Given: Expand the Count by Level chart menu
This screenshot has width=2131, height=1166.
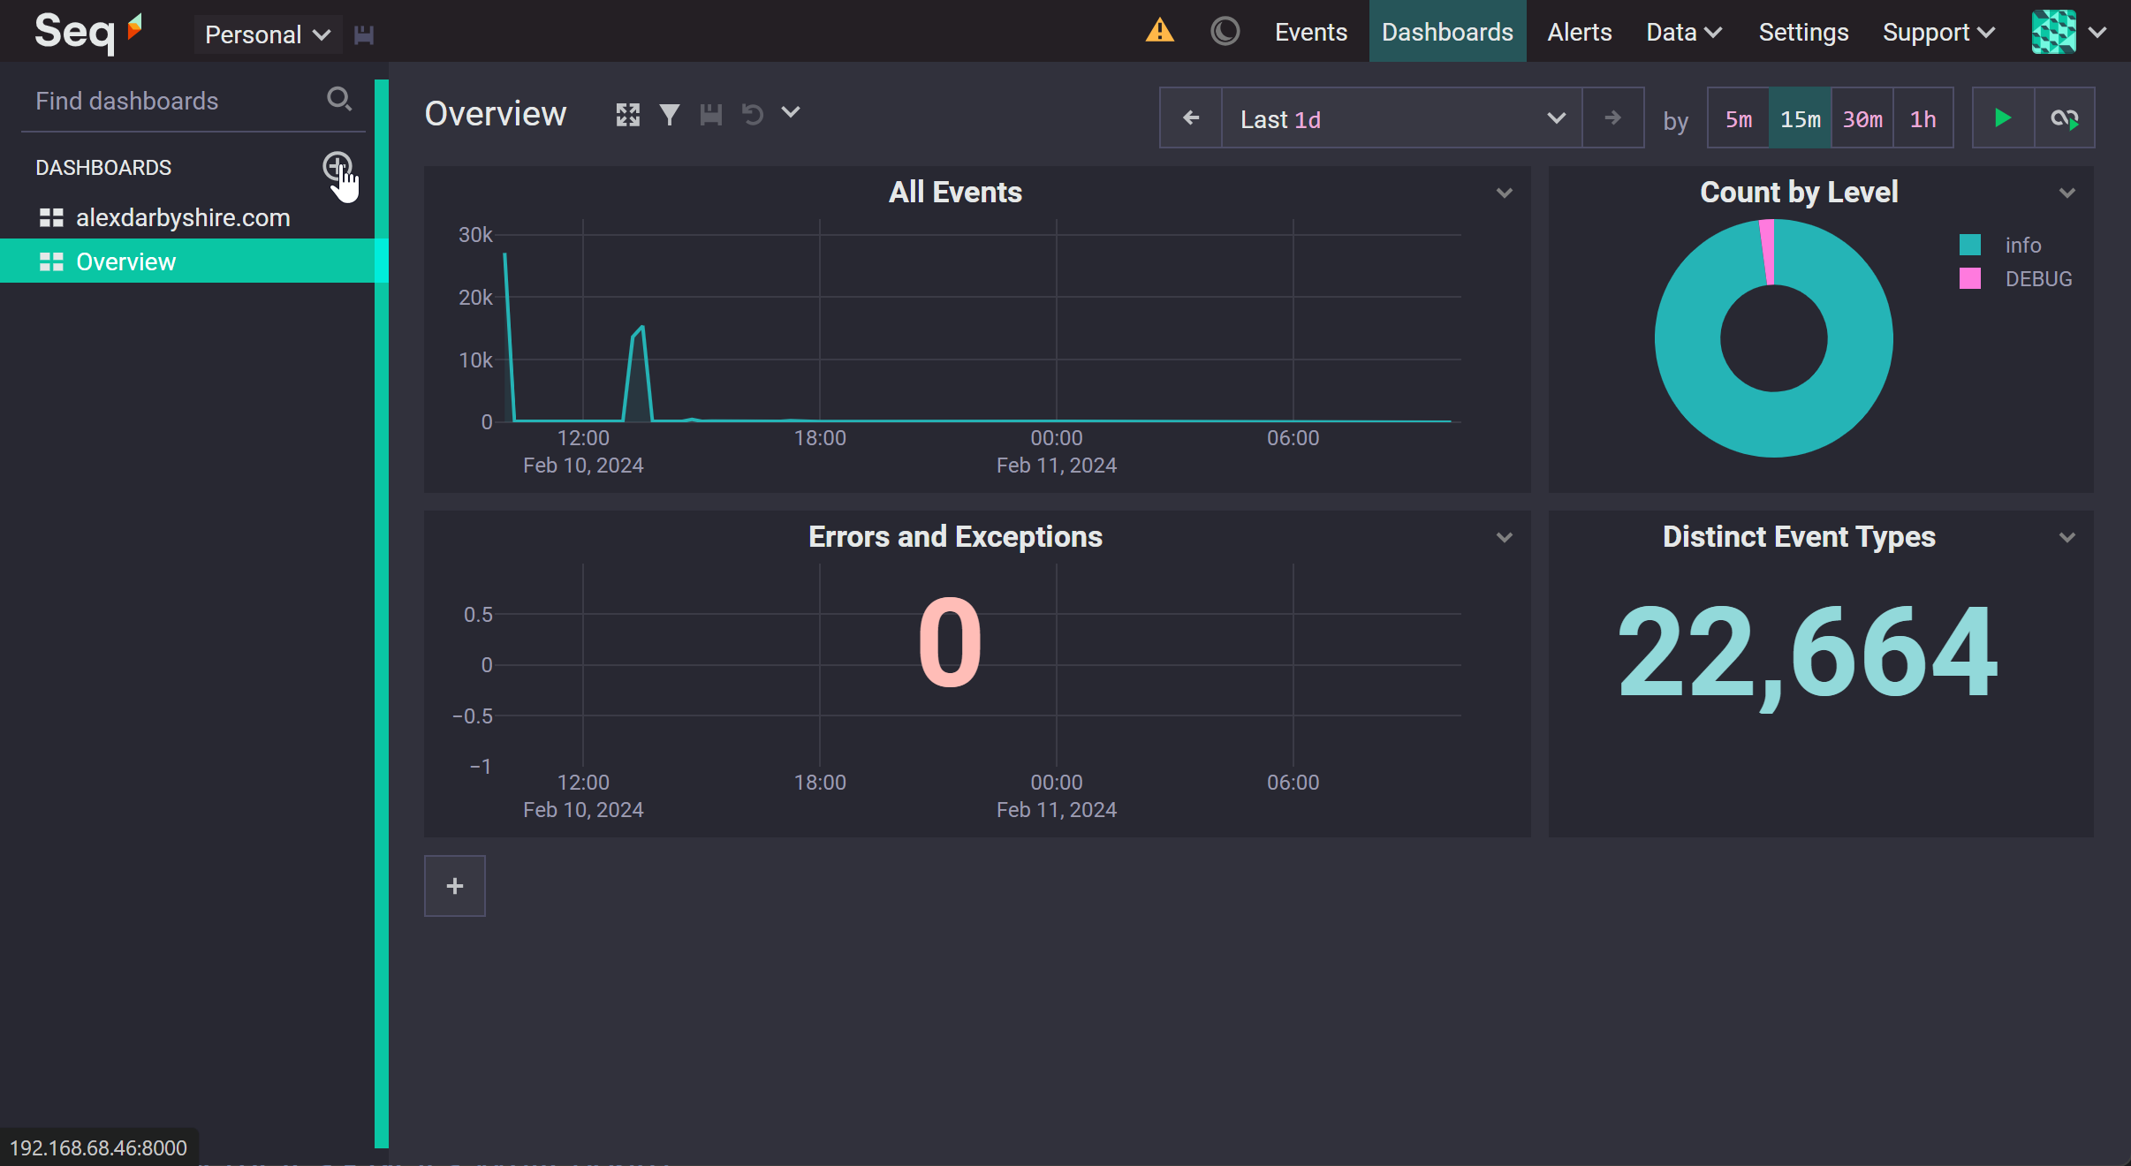Looking at the screenshot, I should pyautogui.click(x=2067, y=193).
